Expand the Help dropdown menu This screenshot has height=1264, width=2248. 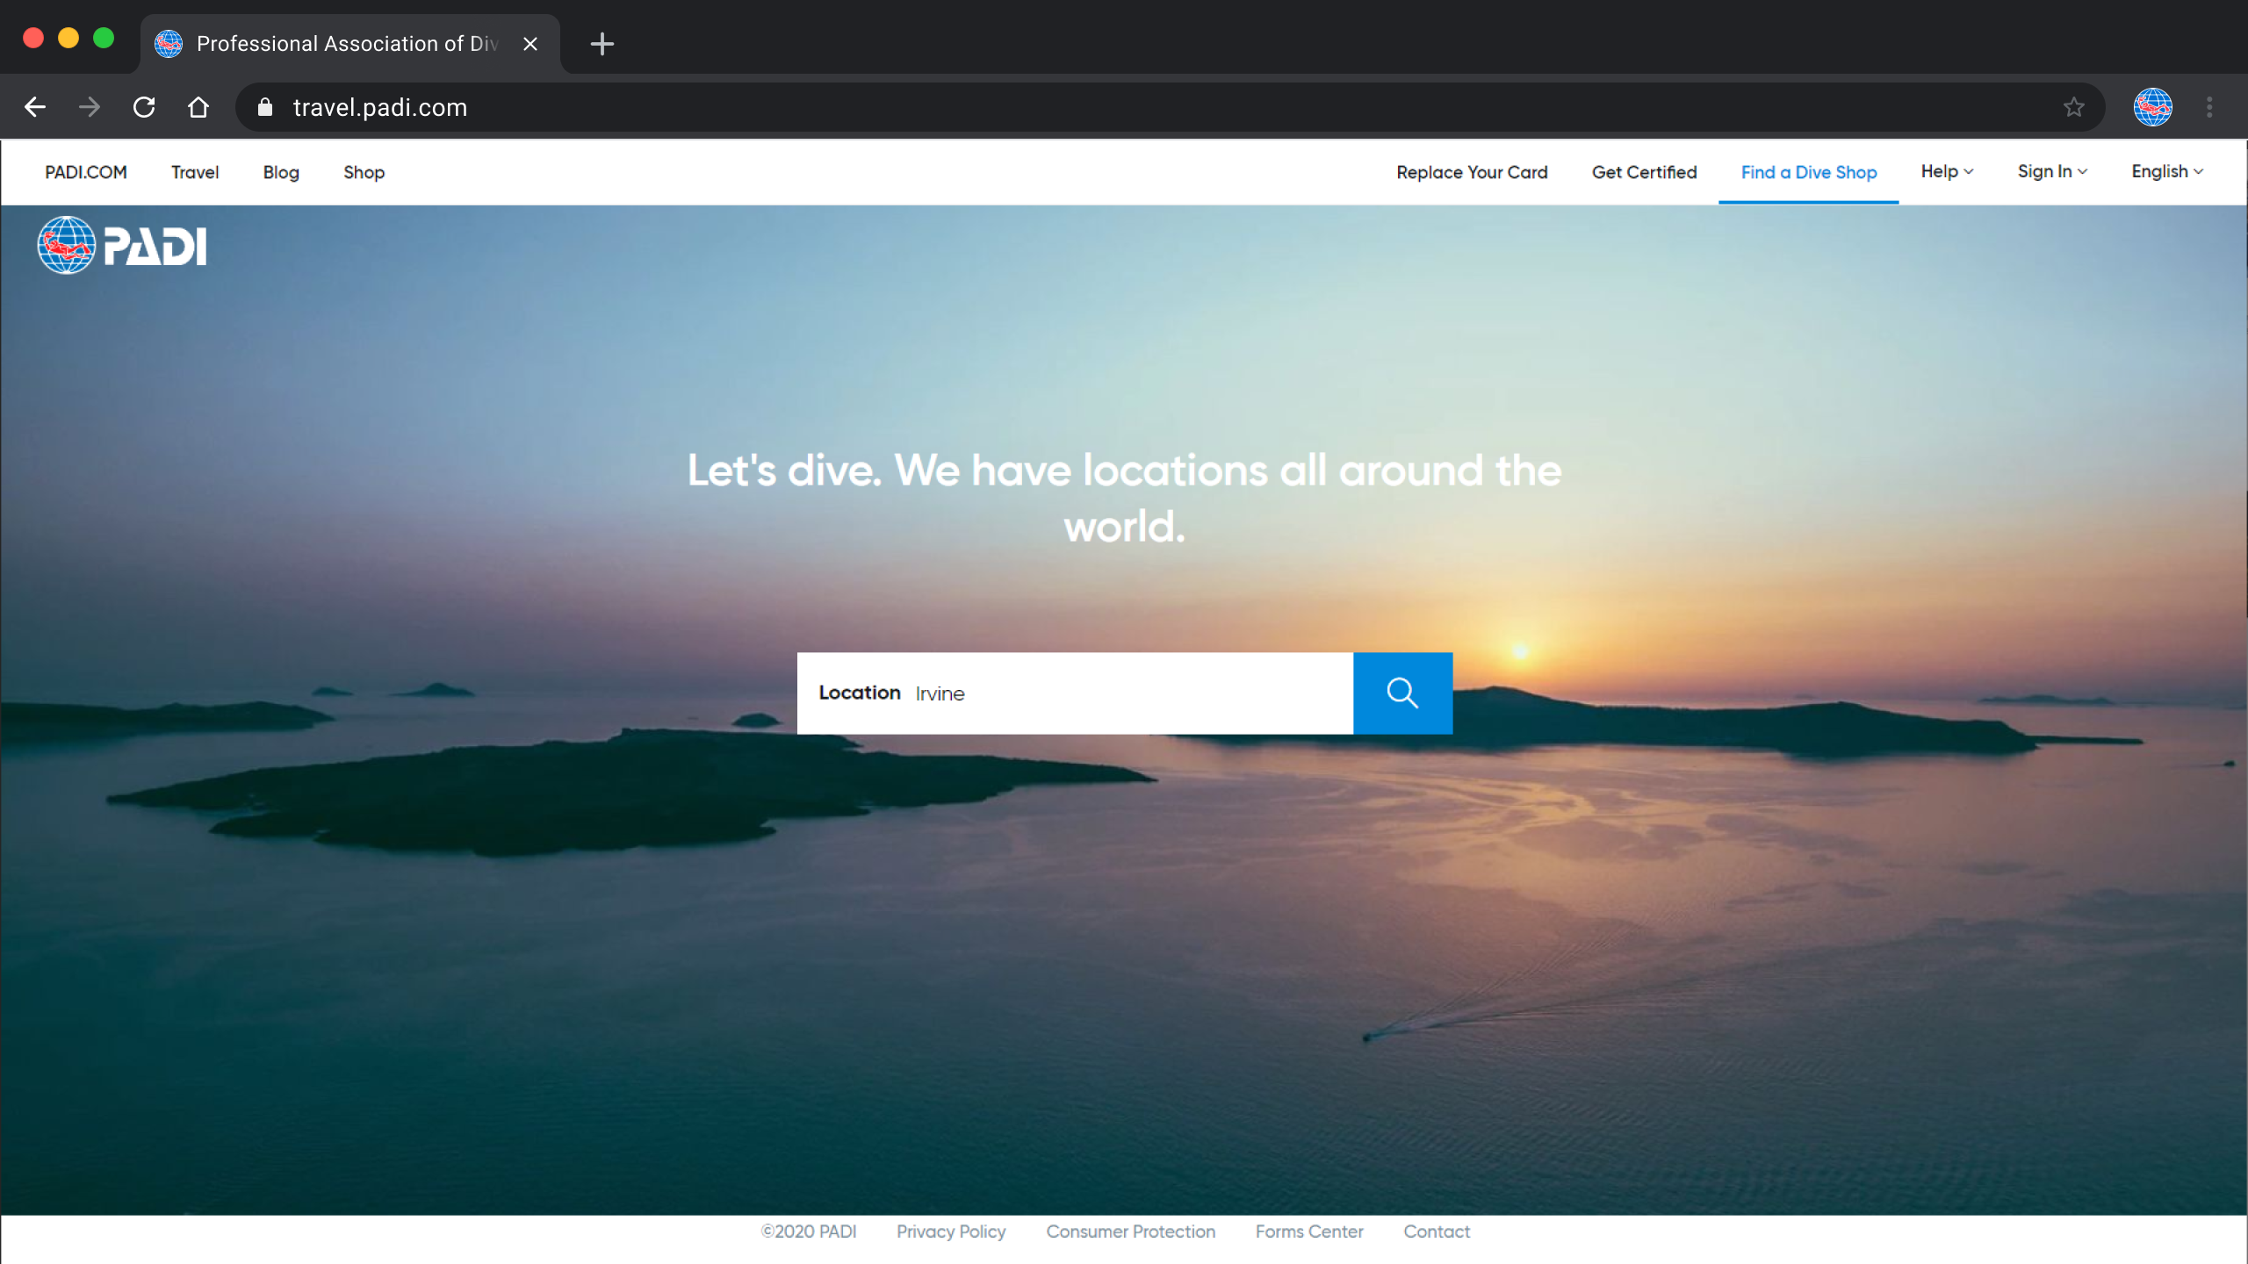tap(1947, 172)
